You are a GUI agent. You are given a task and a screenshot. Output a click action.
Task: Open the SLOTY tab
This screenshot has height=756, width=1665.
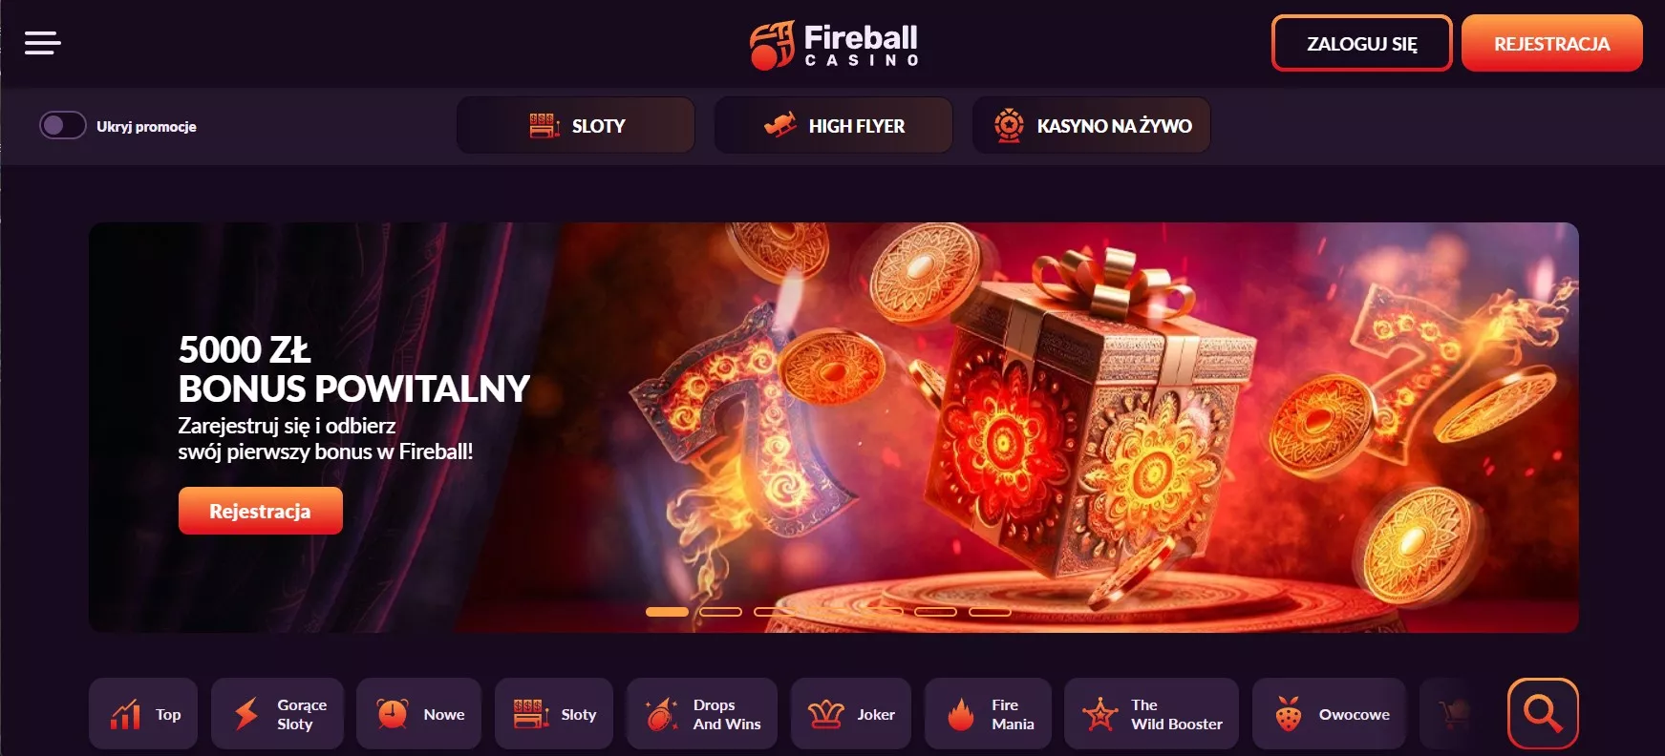point(576,125)
